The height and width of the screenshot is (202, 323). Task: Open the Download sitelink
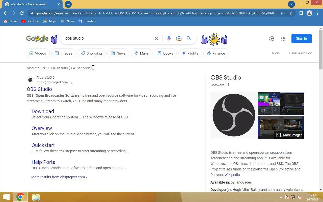(x=43, y=111)
